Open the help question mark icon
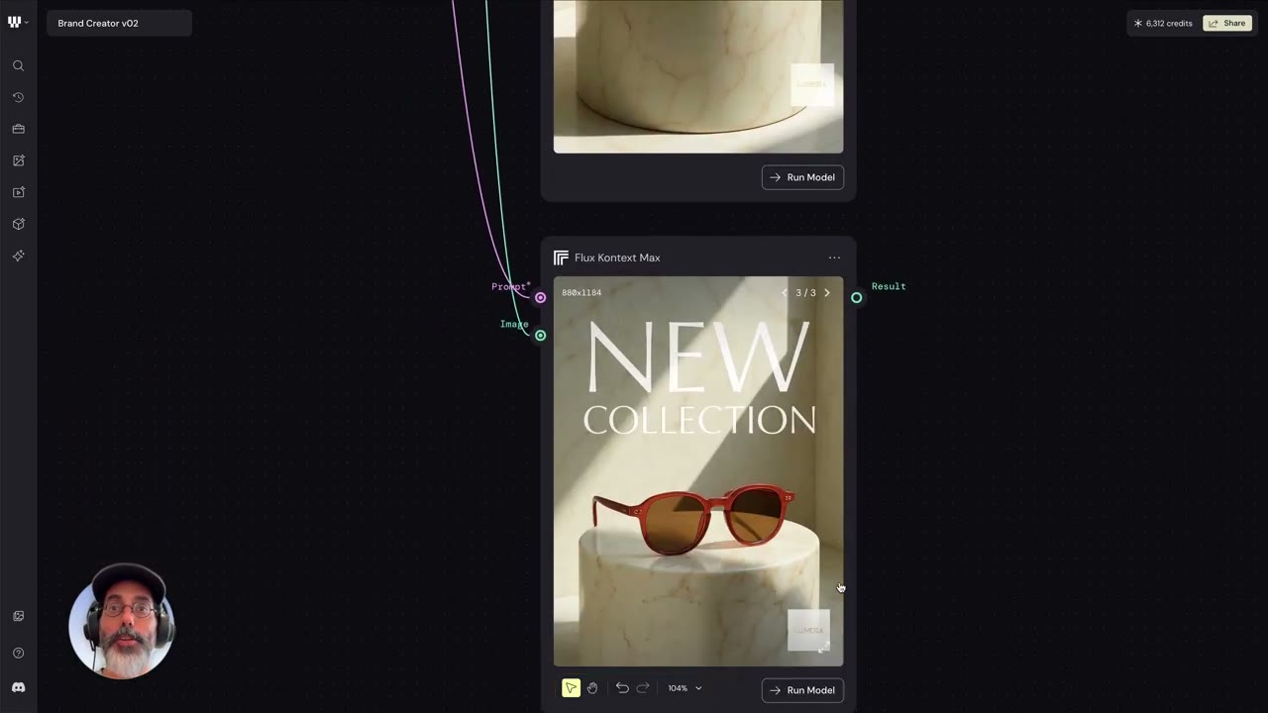This screenshot has height=713, width=1268. (x=18, y=653)
